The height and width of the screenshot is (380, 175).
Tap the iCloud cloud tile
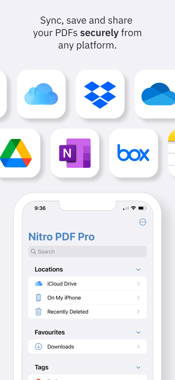(41, 94)
